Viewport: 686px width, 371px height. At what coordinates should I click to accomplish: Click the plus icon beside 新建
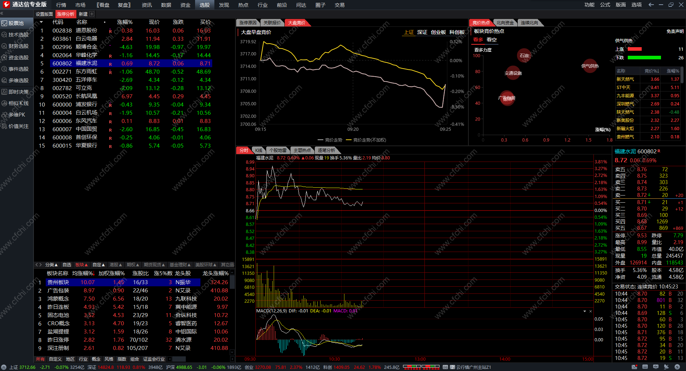point(92,14)
